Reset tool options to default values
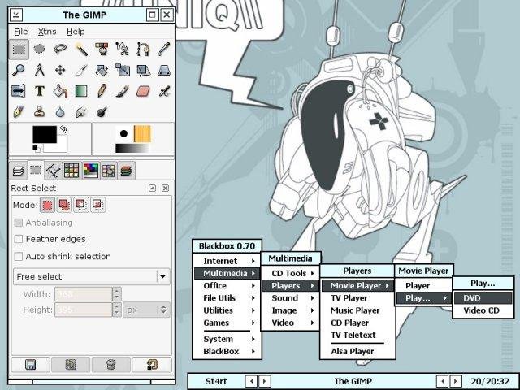 pyautogui.click(x=152, y=365)
